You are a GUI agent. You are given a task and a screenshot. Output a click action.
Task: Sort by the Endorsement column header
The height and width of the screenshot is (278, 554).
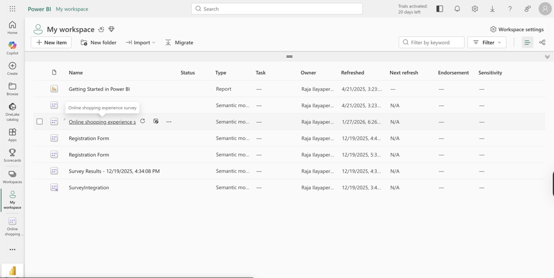tap(454, 73)
